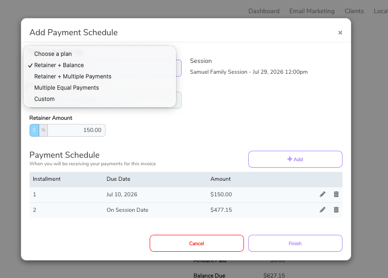The height and width of the screenshot is (278, 388).
Task: Click the Installment column header
Action: point(46,179)
